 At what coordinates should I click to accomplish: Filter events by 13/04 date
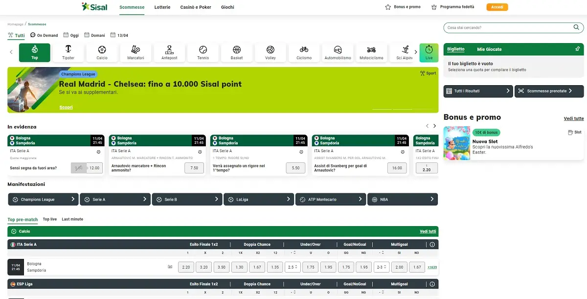[119, 35]
